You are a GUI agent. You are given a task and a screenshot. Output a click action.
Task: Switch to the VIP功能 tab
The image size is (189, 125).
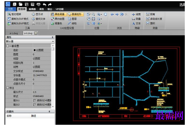[59, 9]
